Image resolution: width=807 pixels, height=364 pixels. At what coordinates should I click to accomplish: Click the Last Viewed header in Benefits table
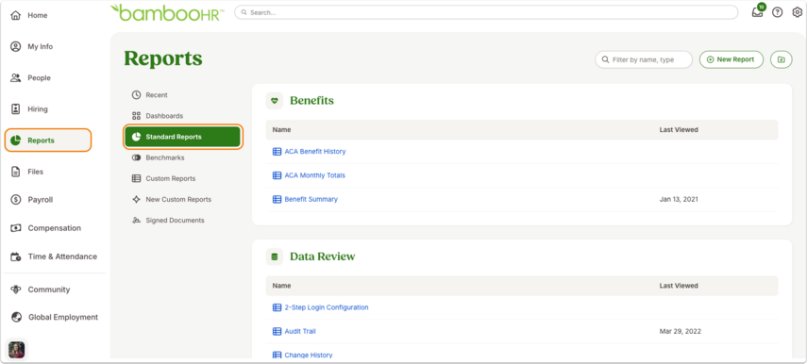pos(679,130)
